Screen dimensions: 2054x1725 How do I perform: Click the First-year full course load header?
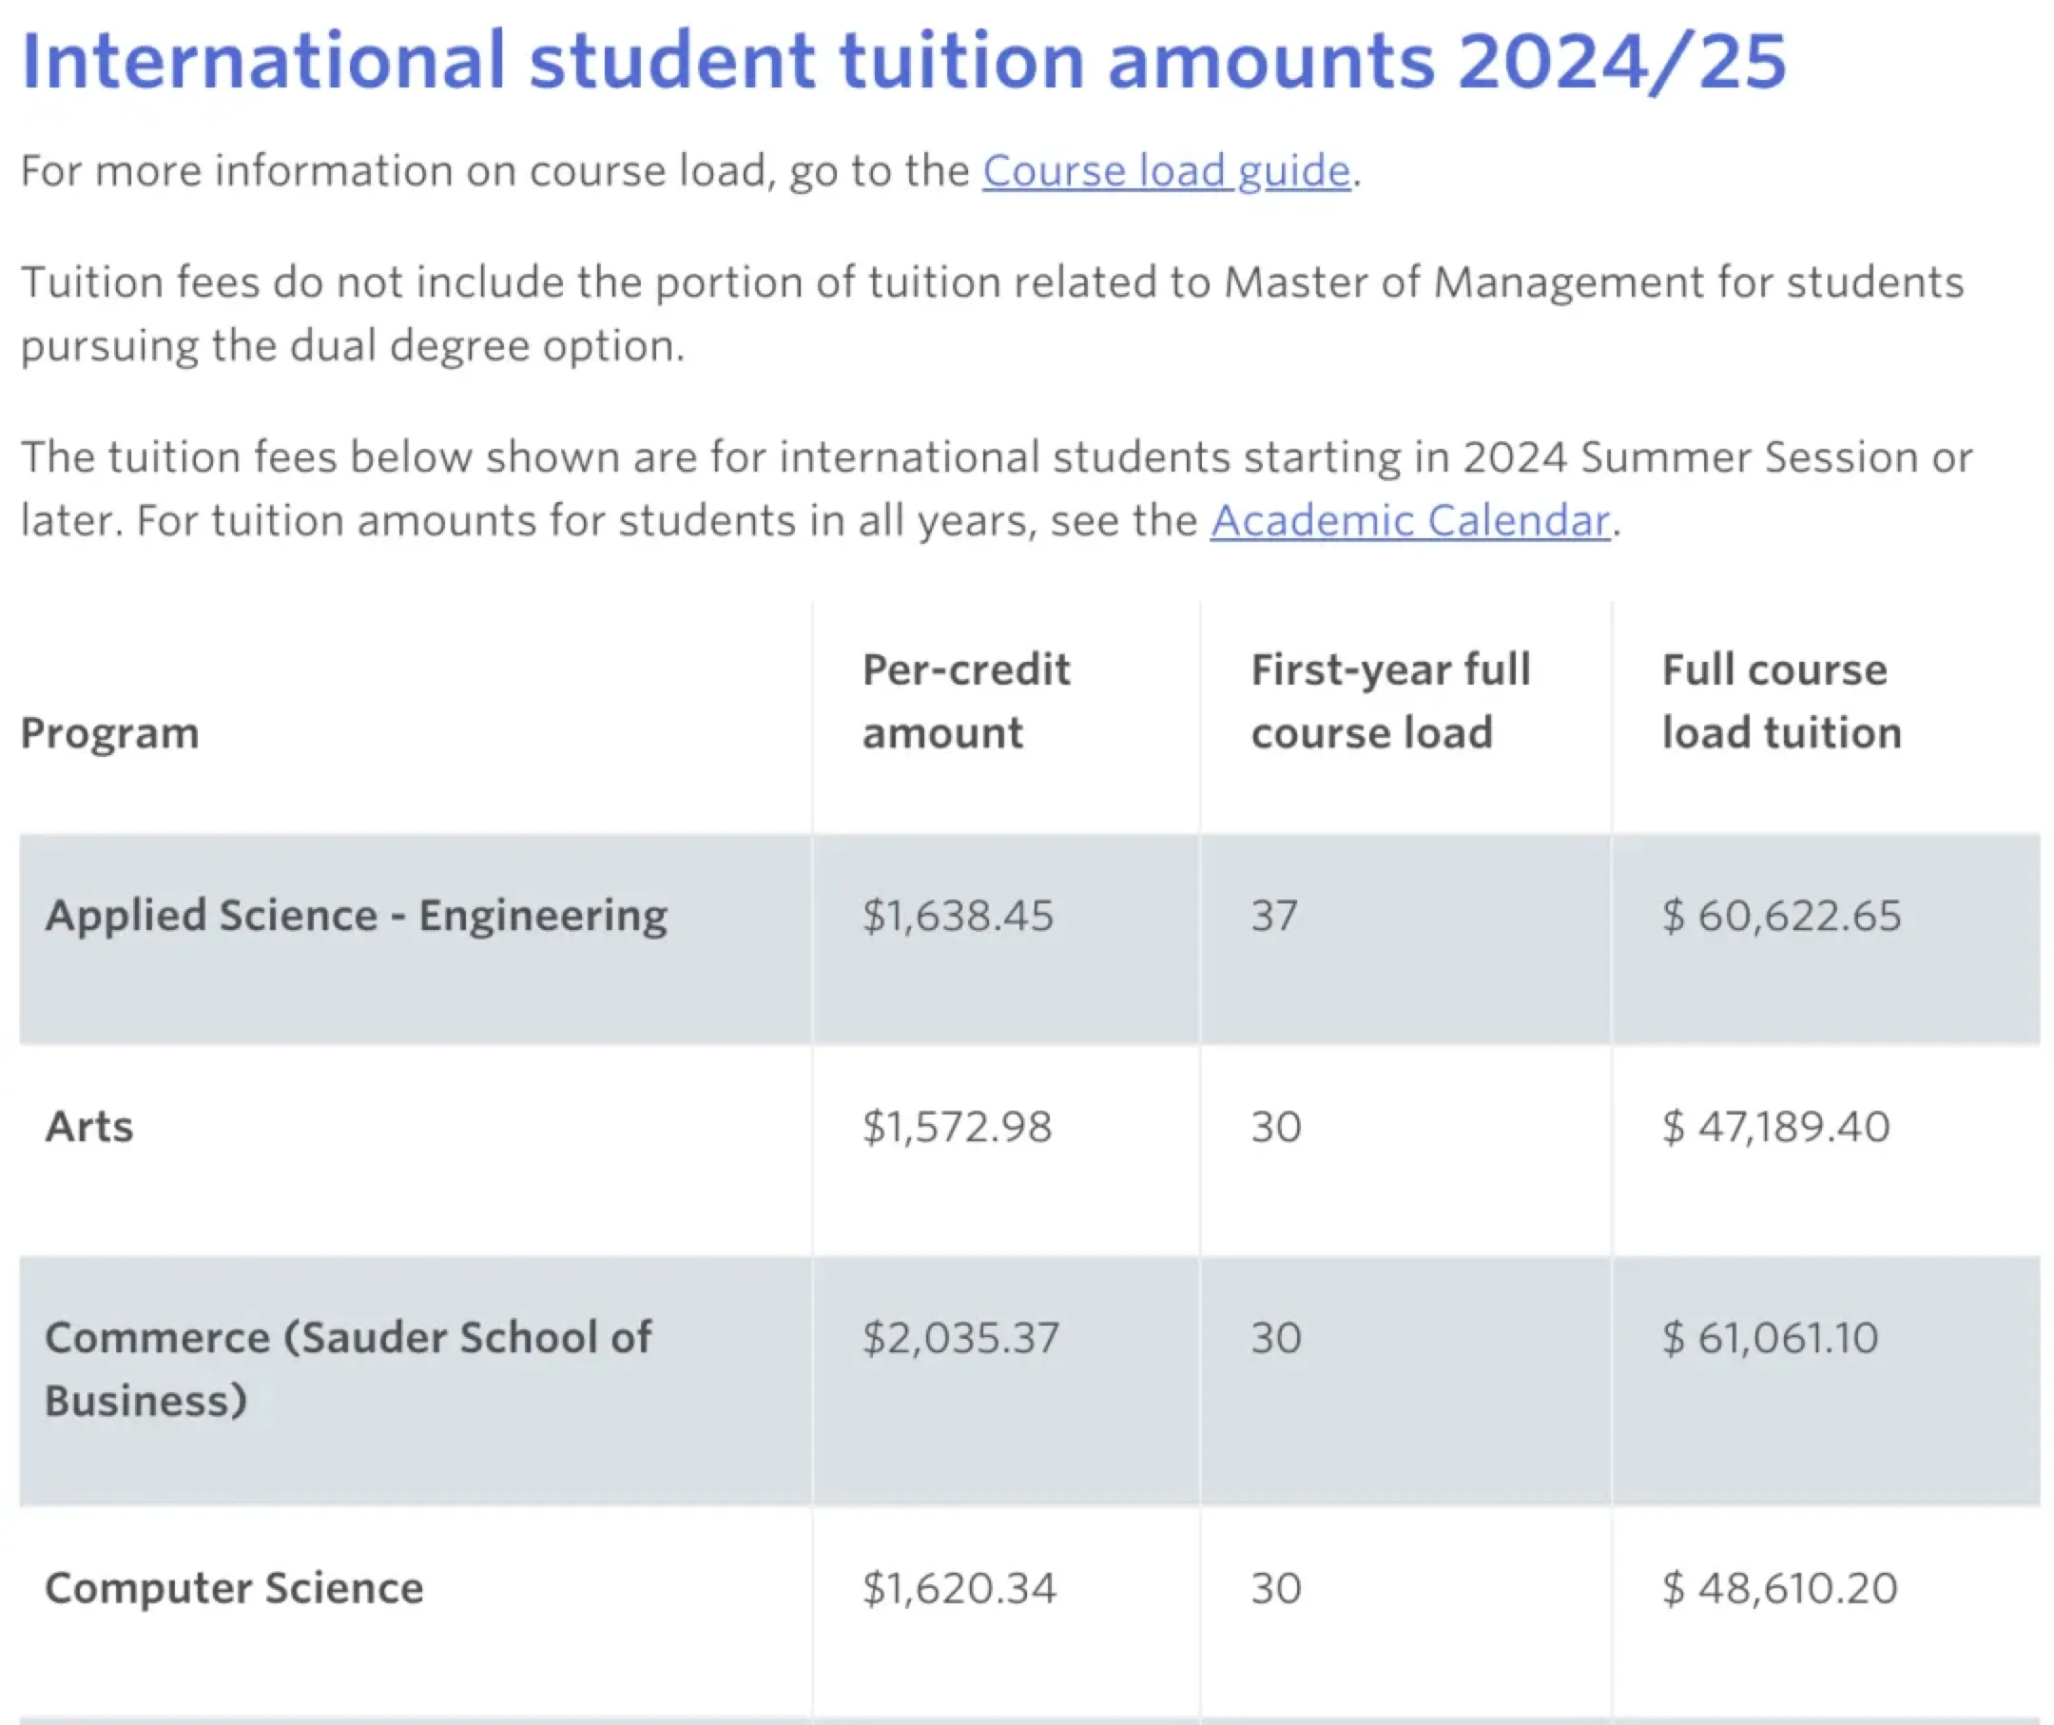tap(1390, 701)
